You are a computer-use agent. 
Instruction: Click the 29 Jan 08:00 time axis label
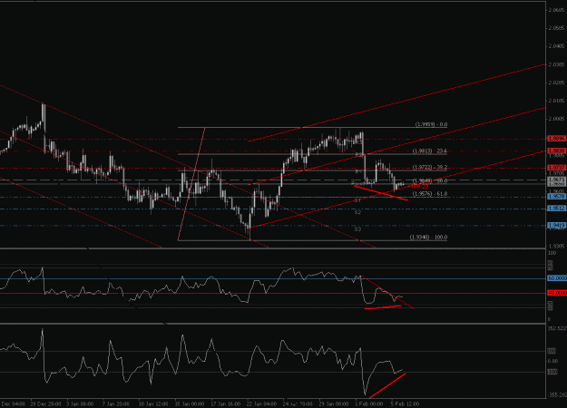tap(334, 403)
